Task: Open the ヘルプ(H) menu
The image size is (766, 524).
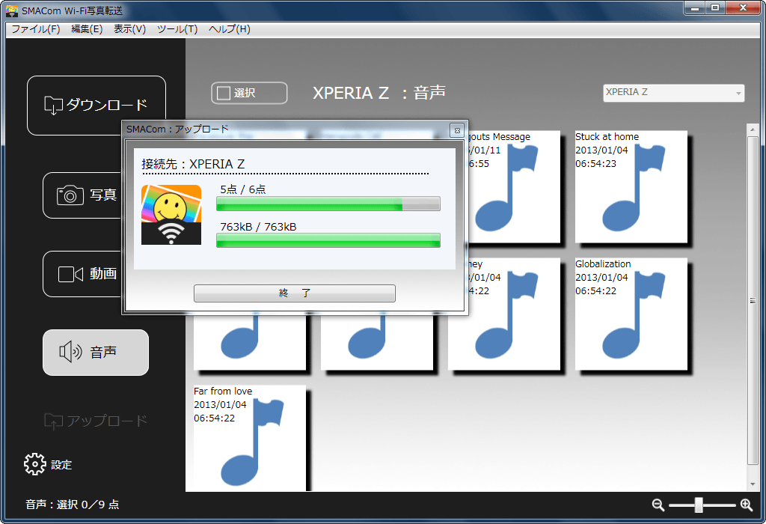Action: click(x=230, y=29)
